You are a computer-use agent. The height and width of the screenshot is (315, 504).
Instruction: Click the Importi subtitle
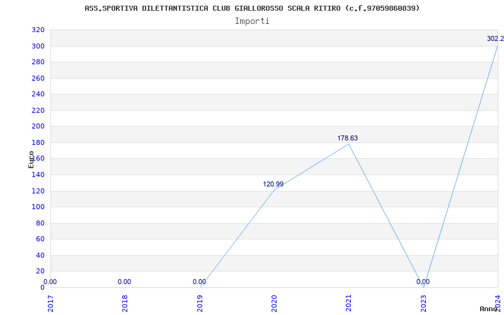[x=252, y=21]
